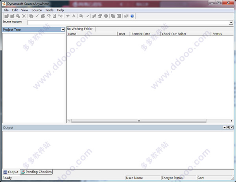The width and height of the screenshot is (236, 182).
Task: Click the branch nodes toolbar icon
Action: tap(61, 16)
